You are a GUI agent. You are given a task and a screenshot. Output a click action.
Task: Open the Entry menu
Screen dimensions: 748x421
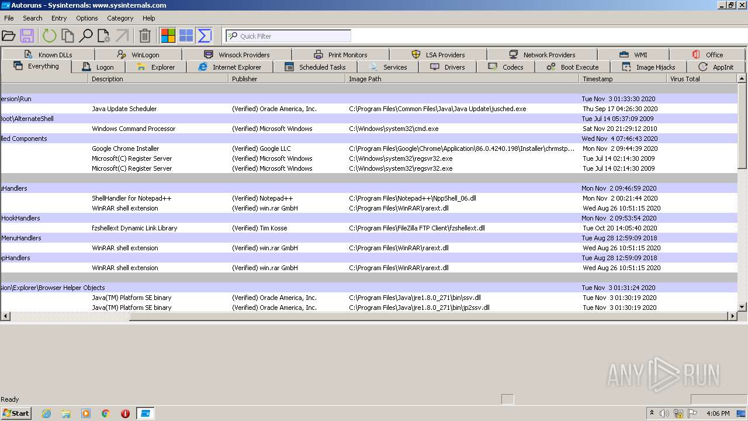59,18
